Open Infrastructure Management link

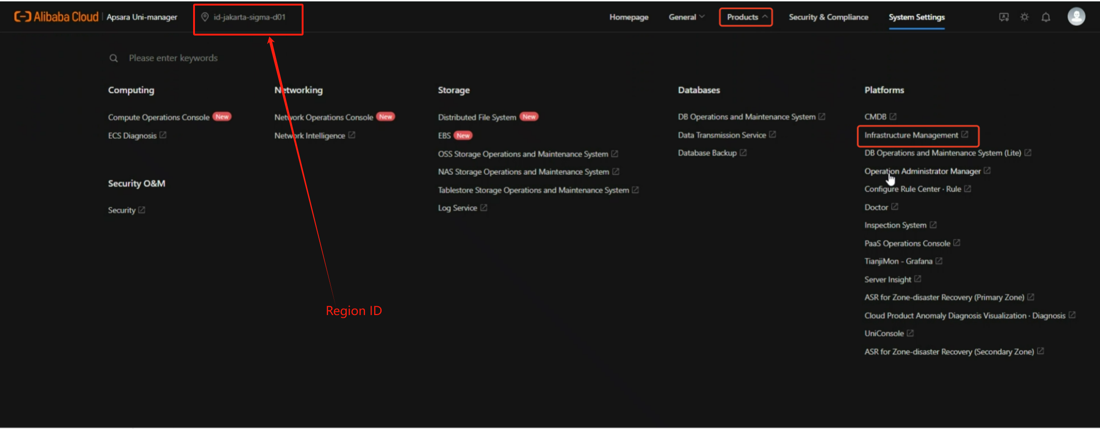click(x=911, y=135)
